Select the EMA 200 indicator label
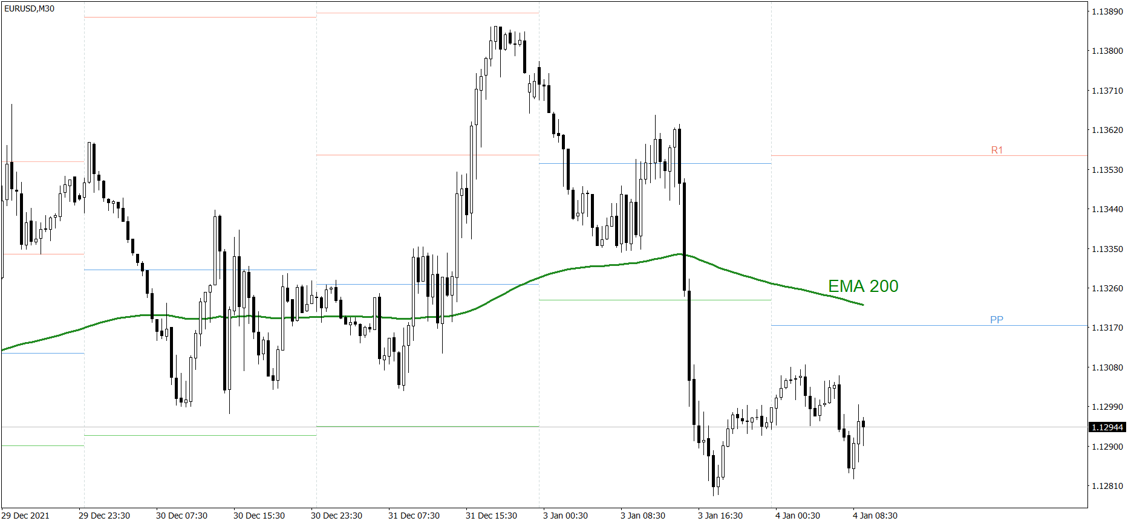The width and height of the screenshot is (1131, 524). click(863, 286)
